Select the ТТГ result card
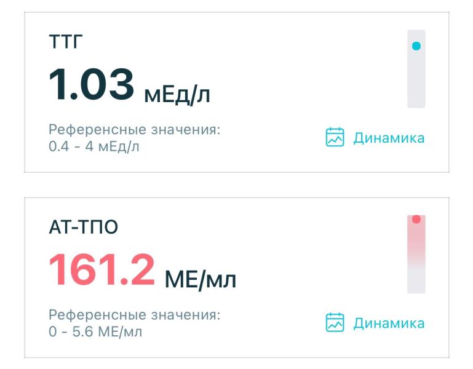 tap(237, 92)
